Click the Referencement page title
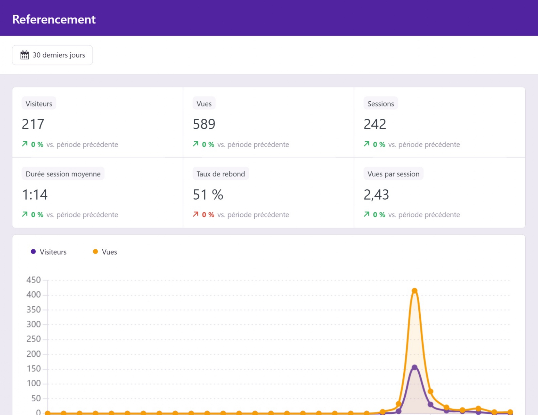Screen dimensions: 538x415 coord(54,19)
